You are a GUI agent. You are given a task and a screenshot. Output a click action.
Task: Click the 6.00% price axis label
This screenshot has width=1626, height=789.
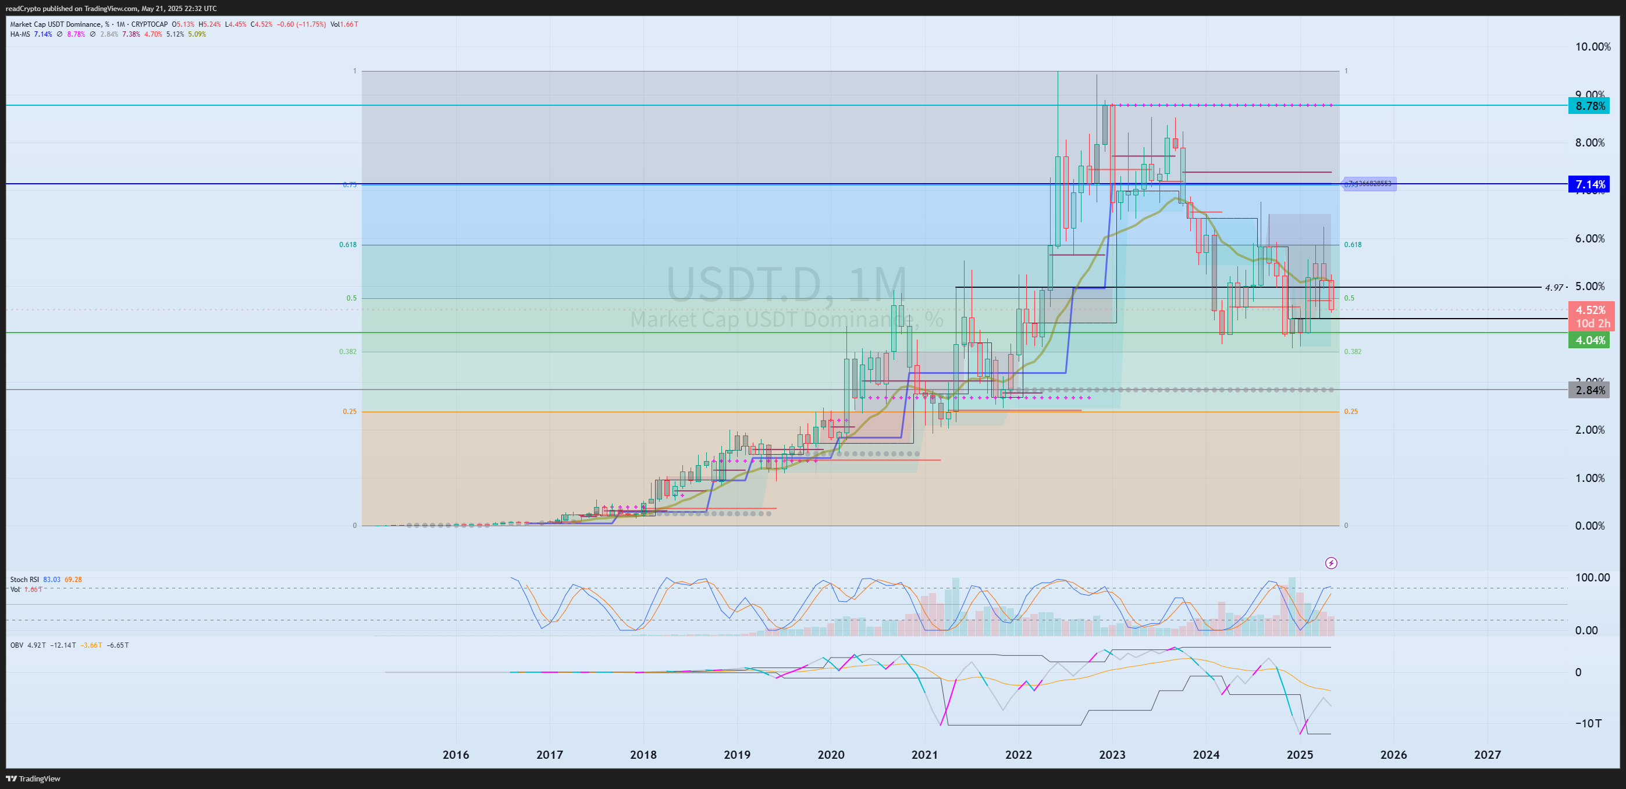[x=1589, y=238]
